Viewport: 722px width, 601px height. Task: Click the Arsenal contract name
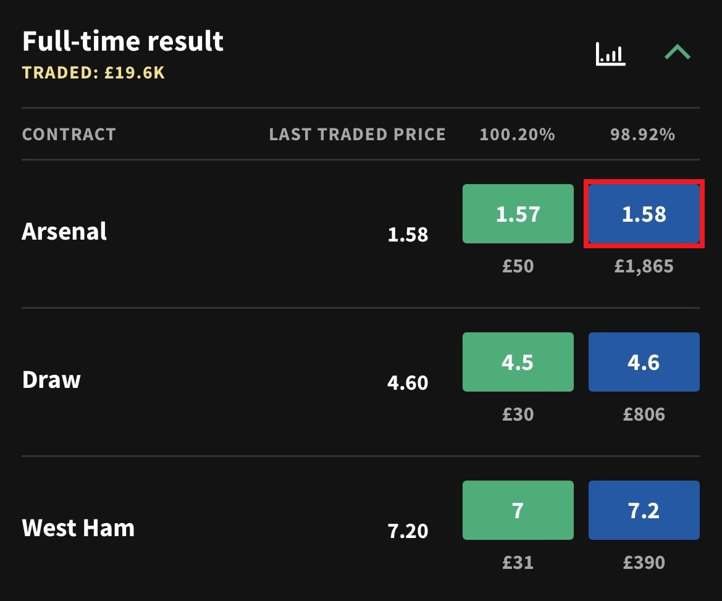[64, 232]
